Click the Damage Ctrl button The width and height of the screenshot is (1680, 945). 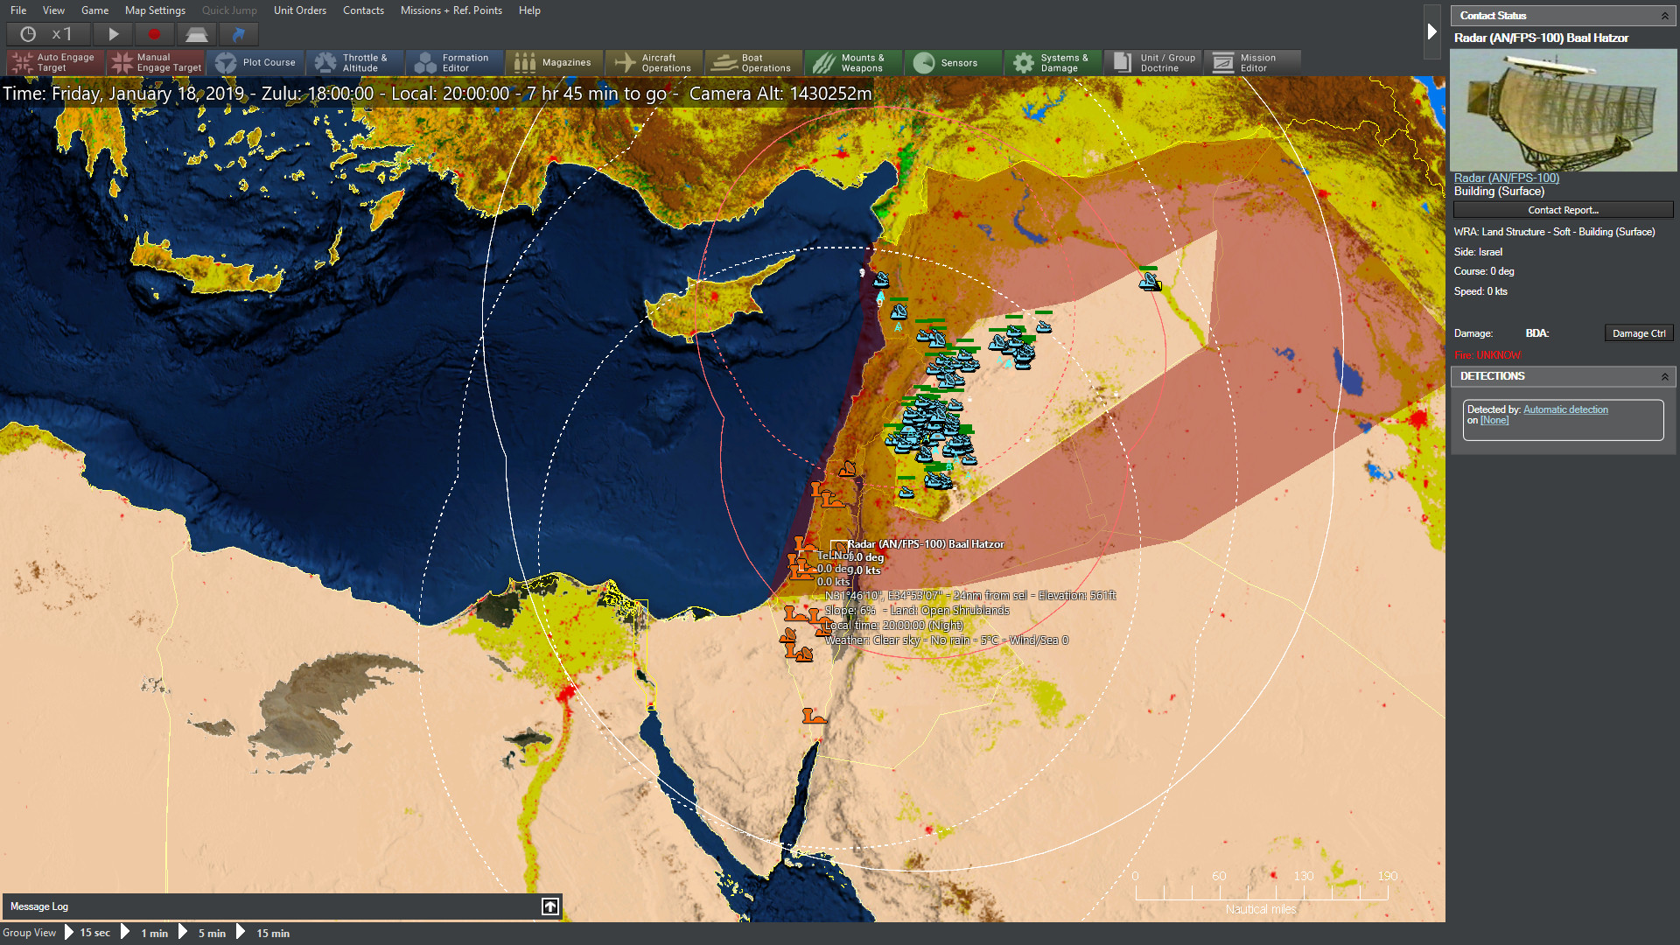pyautogui.click(x=1638, y=332)
